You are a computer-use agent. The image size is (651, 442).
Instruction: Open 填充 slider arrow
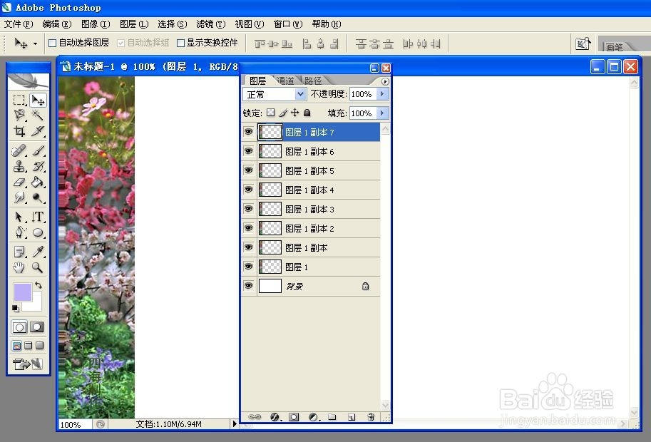coord(382,113)
